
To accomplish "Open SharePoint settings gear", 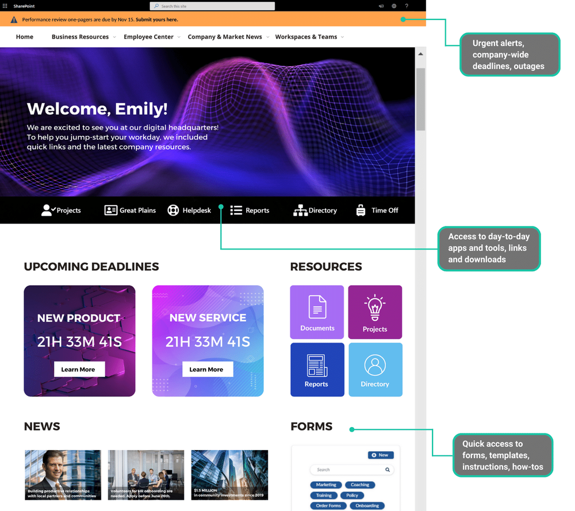I will pyautogui.click(x=394, y=6).
